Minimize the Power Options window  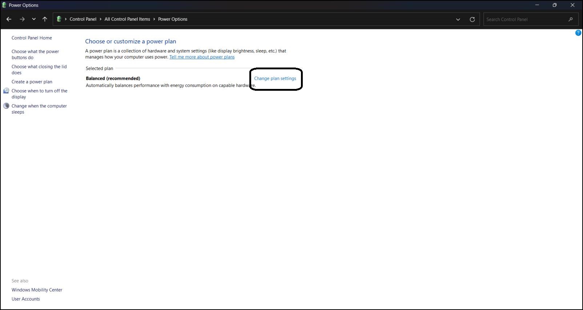point(537,5)
